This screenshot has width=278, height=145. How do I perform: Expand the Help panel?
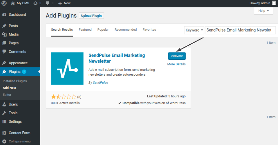pyautogui.click(x=263, y=11)
